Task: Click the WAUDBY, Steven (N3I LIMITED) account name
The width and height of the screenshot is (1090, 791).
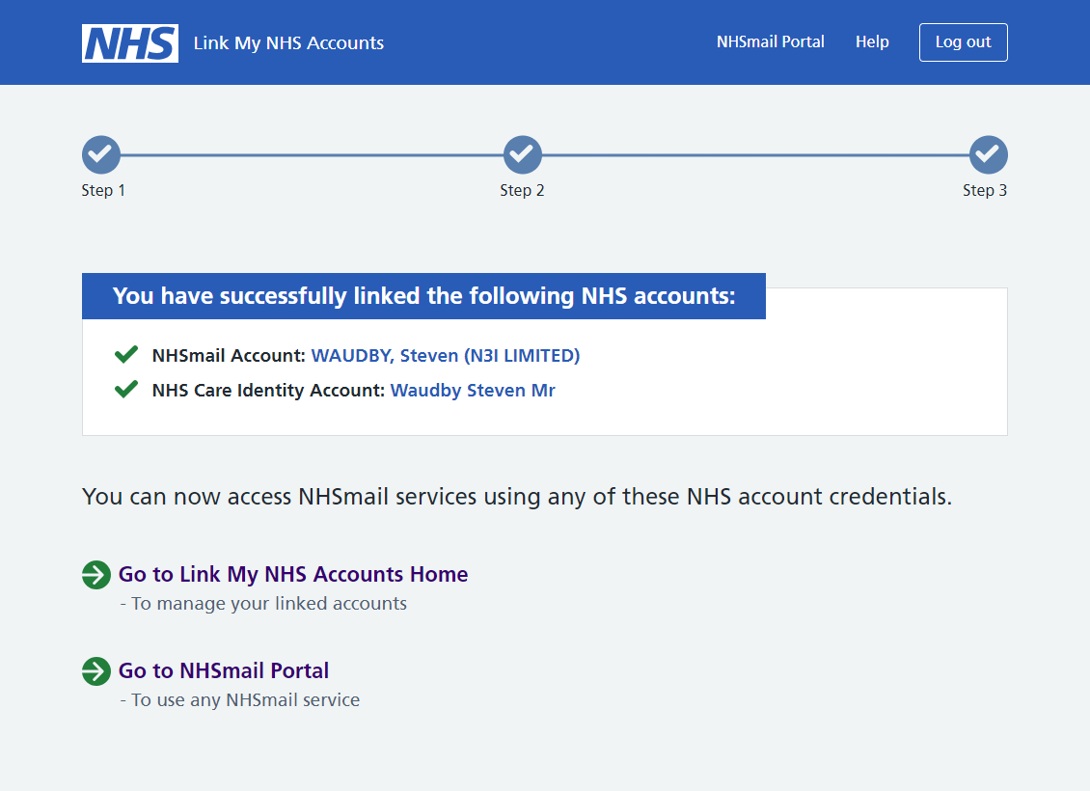Action: [446, 356]
